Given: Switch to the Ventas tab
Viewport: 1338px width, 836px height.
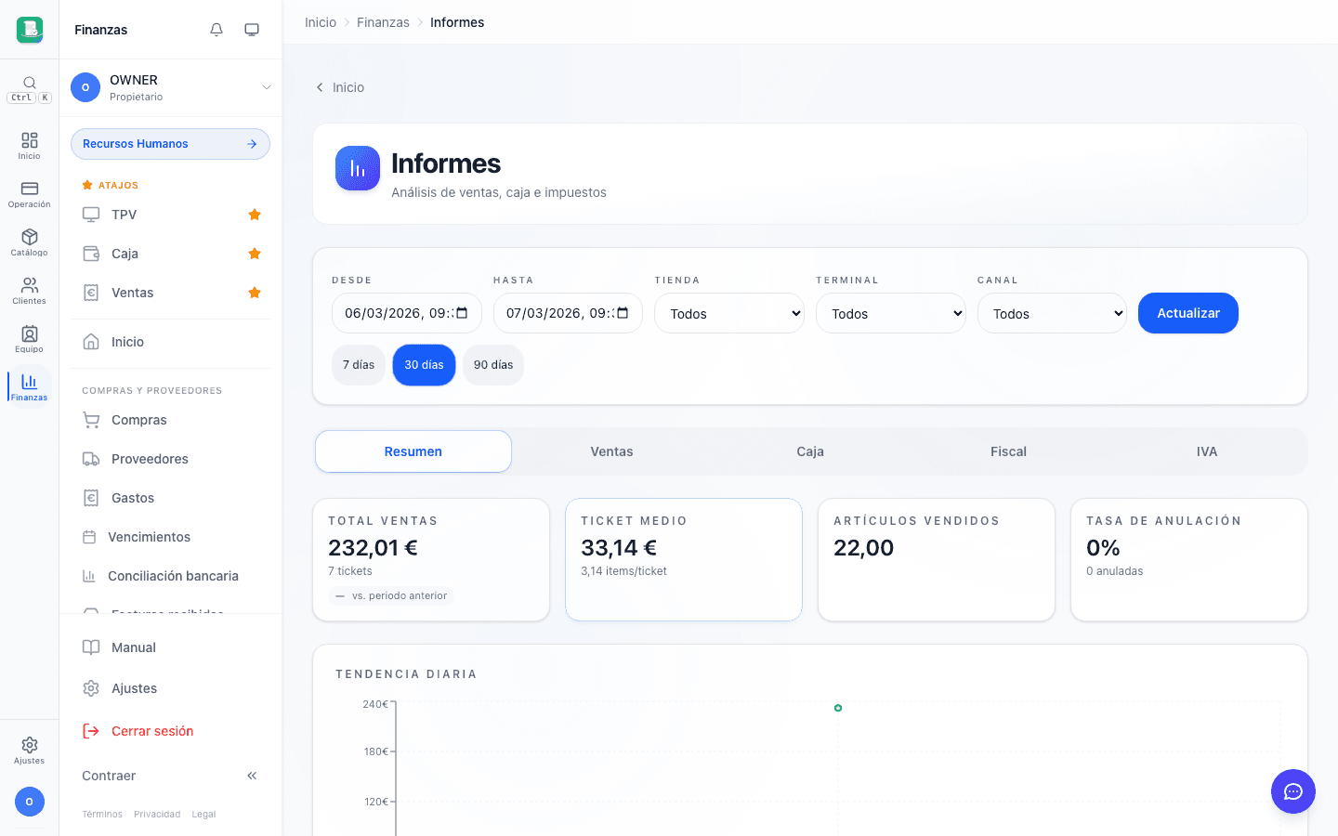Looking at the screenshot, I should pyautogui.click(x=611, y=451).
